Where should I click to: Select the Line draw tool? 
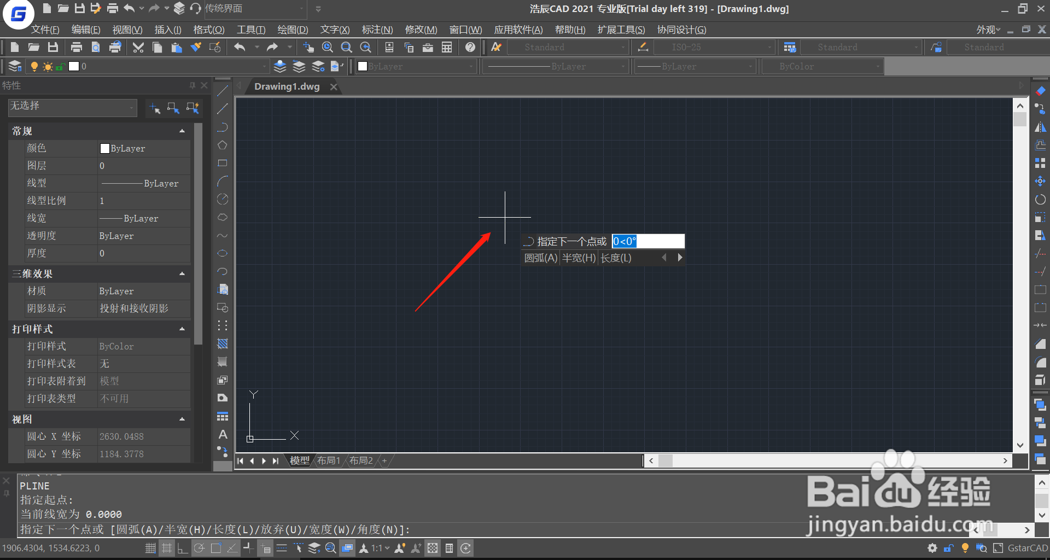[x=223, y=91]
